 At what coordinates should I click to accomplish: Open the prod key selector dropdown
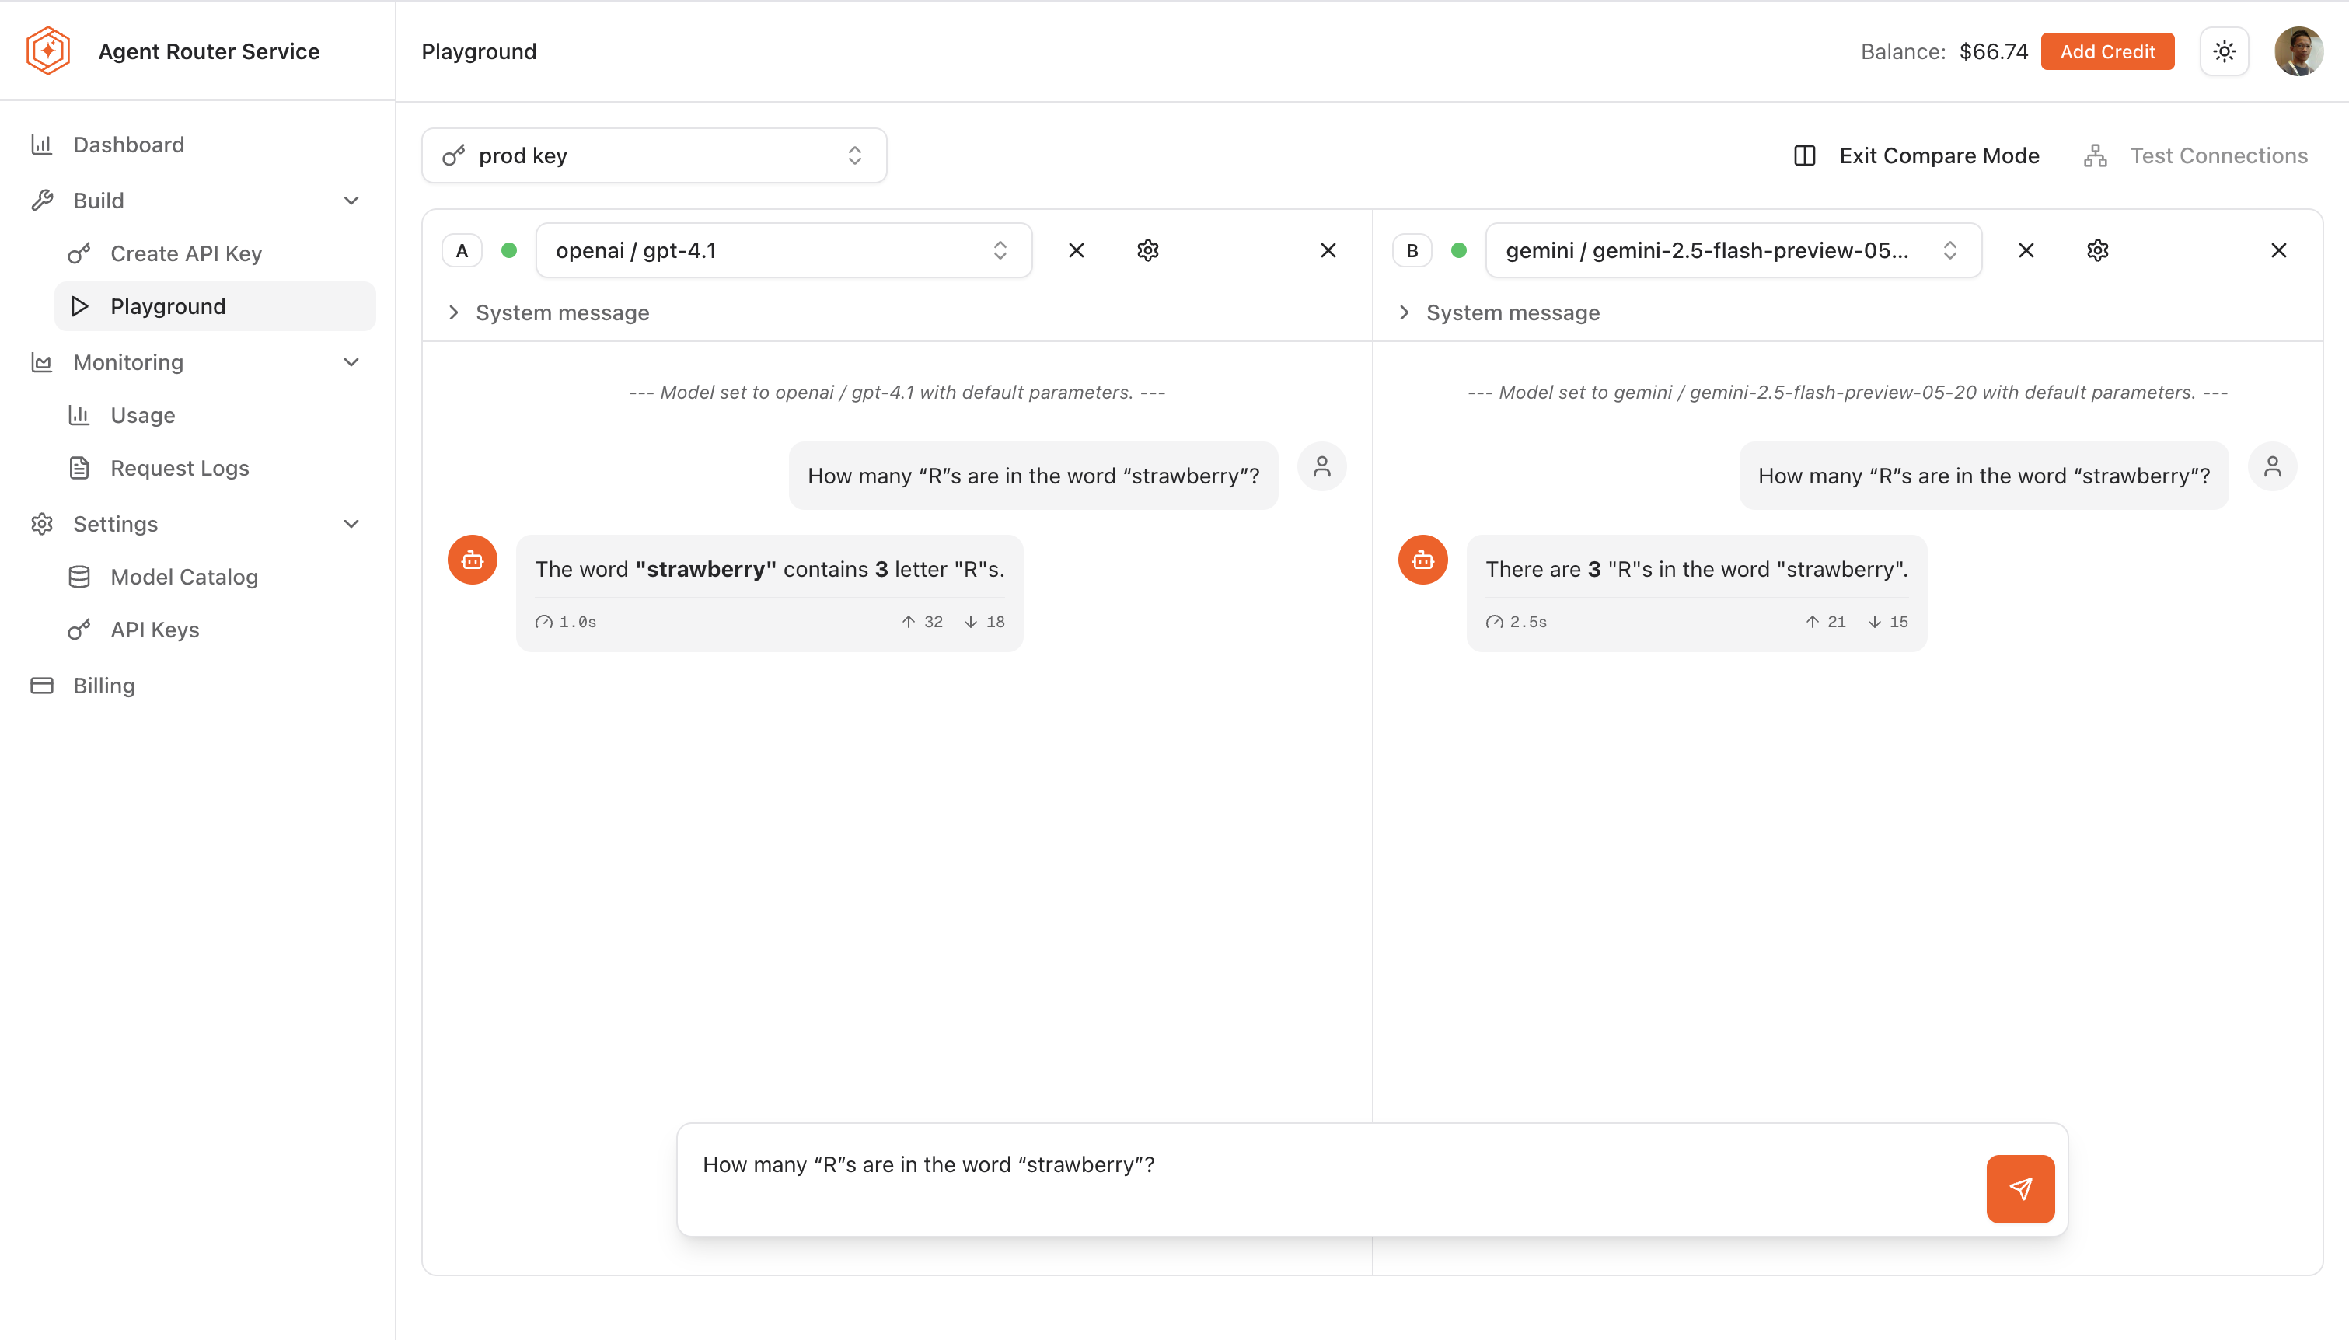653,155
